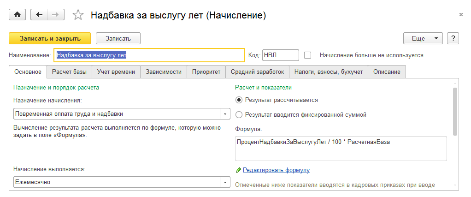
Task: Add form to favorites with star
Action: coord(78,15)
